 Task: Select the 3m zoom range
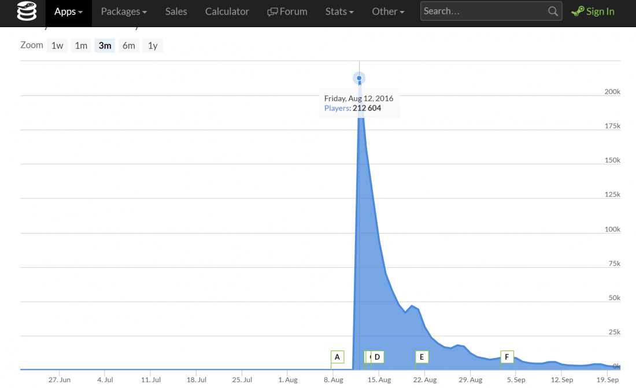(x=105, y=46)
